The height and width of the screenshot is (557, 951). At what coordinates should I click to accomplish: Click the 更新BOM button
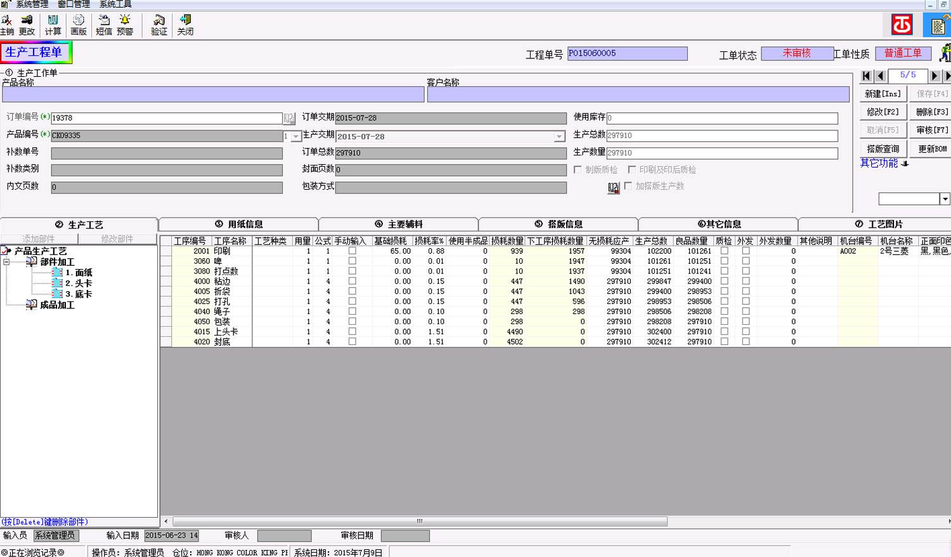pos(931,149)
